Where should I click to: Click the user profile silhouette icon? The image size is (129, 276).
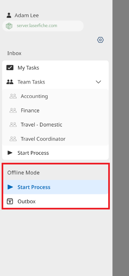click(9, 15)
